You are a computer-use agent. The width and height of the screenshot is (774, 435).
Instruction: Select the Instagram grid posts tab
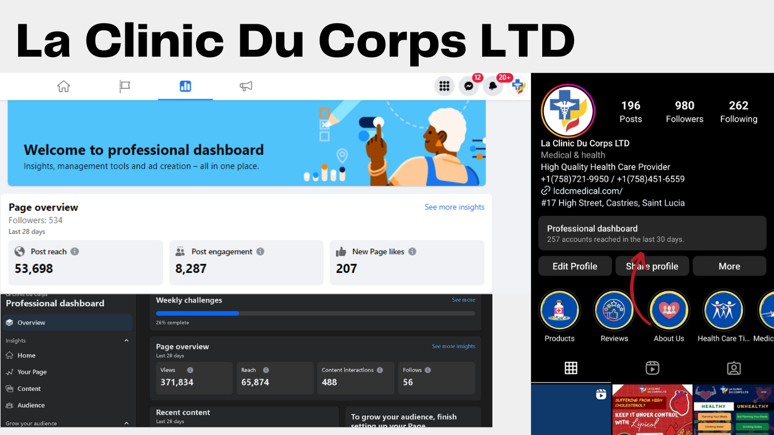coord(571,368)
